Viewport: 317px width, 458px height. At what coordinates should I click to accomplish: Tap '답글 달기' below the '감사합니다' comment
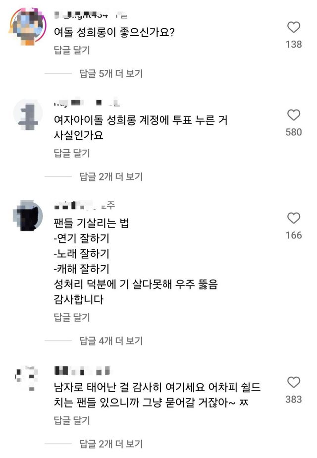(x=71, y=317)
